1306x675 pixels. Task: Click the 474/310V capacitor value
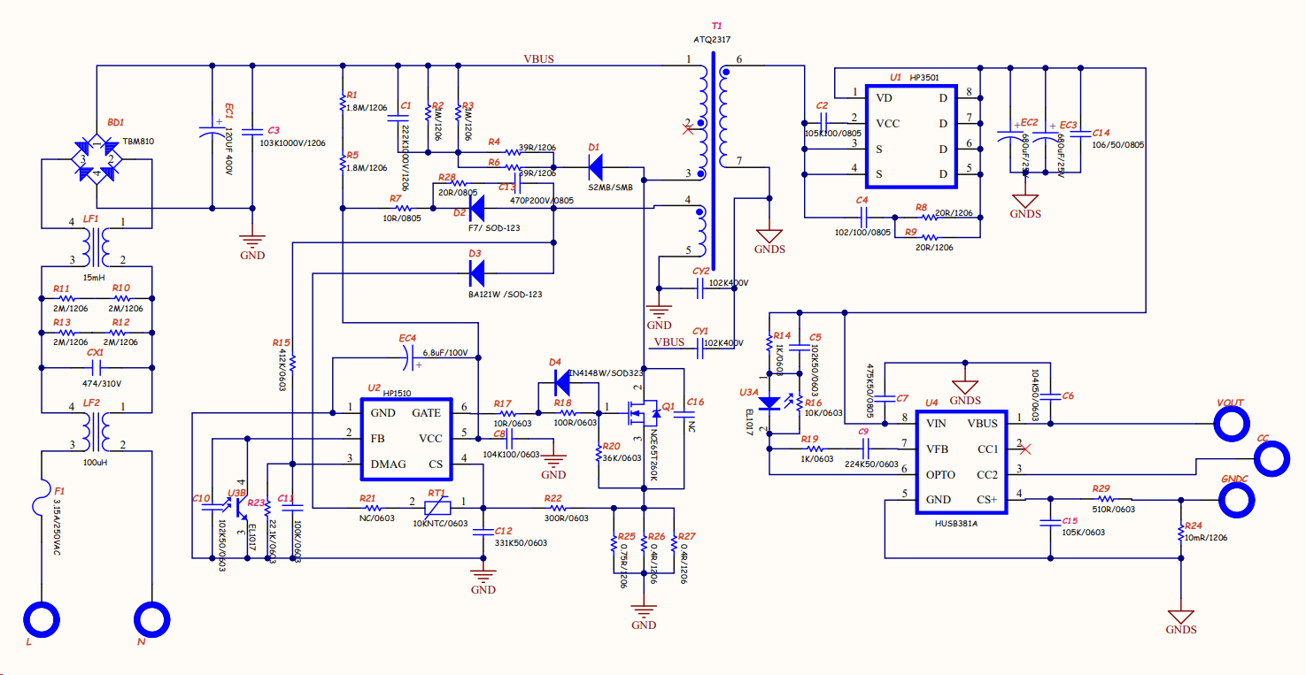point(104,384)
